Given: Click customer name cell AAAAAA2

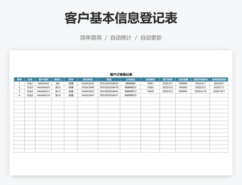Looking at the screenshot, I should click(43, 84).
